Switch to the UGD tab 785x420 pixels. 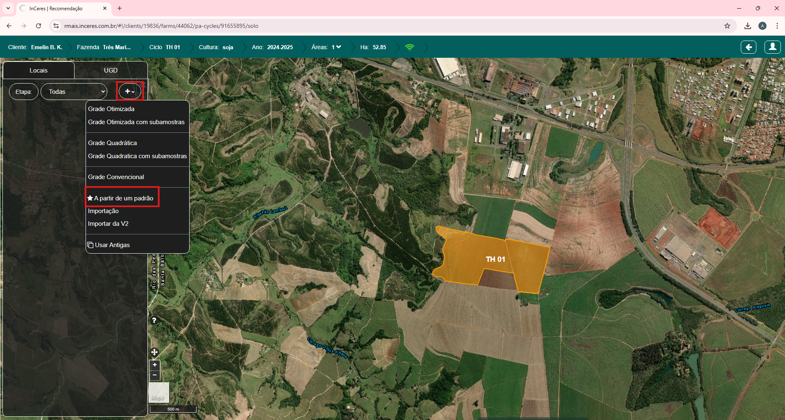tap(111, 70)
